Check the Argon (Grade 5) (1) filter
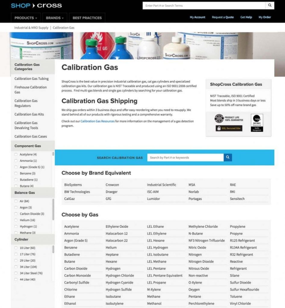Image resolution: width=285 pixels, height=308 pixels. click(16, 167)
